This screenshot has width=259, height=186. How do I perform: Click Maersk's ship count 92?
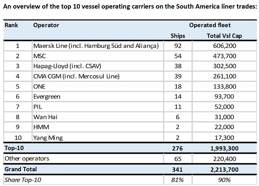click(178, 46)
